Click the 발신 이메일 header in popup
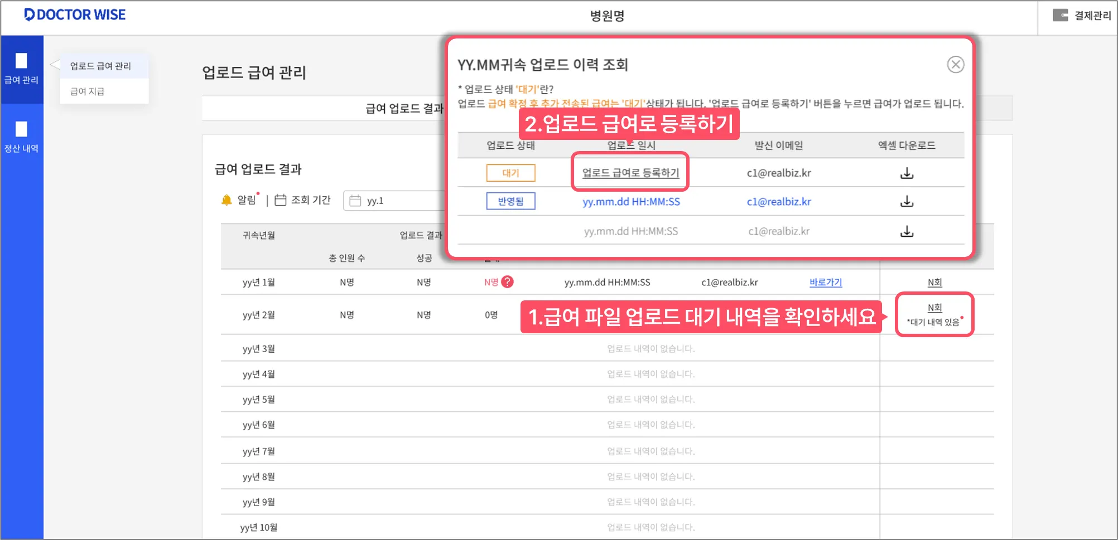 779,145
